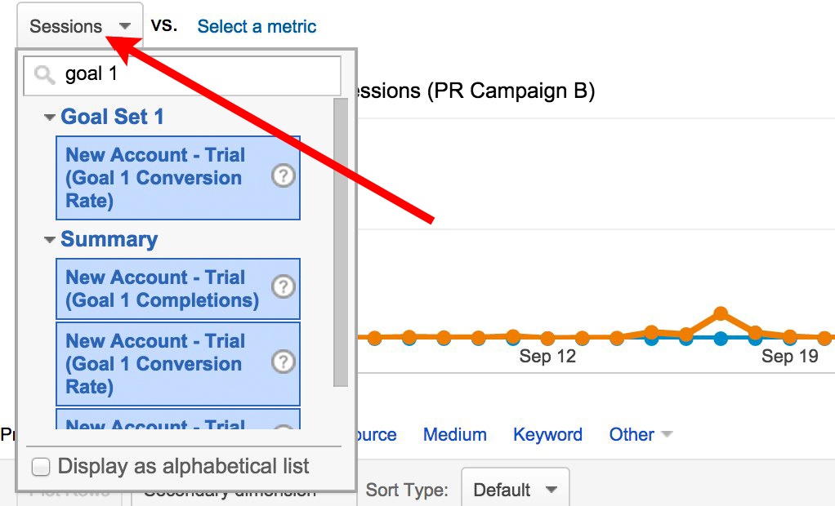This screenshot has width=835, height=506.
Task: Collapse the Summary group
Action: (51, 240)
